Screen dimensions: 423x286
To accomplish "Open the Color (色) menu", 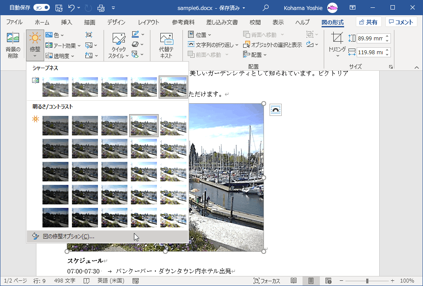I will [55, 35].
